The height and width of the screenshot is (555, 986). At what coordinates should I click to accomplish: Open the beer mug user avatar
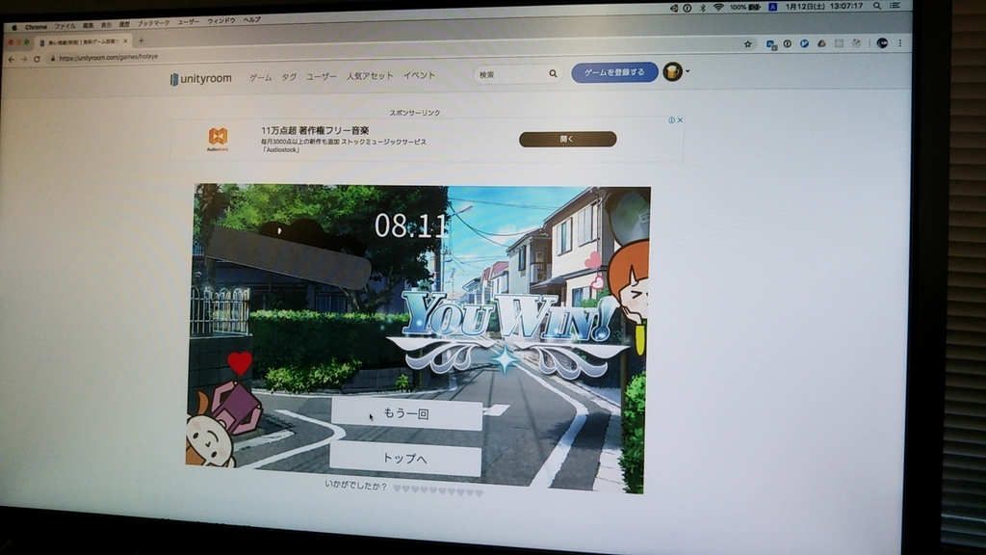tap(672, 71)
